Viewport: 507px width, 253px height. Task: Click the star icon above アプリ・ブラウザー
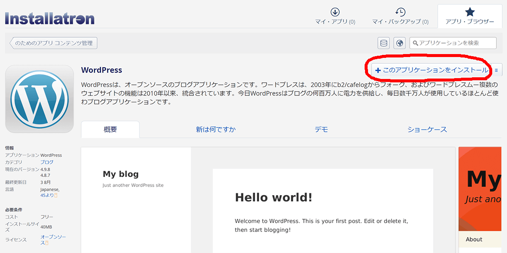pos(469,12)
